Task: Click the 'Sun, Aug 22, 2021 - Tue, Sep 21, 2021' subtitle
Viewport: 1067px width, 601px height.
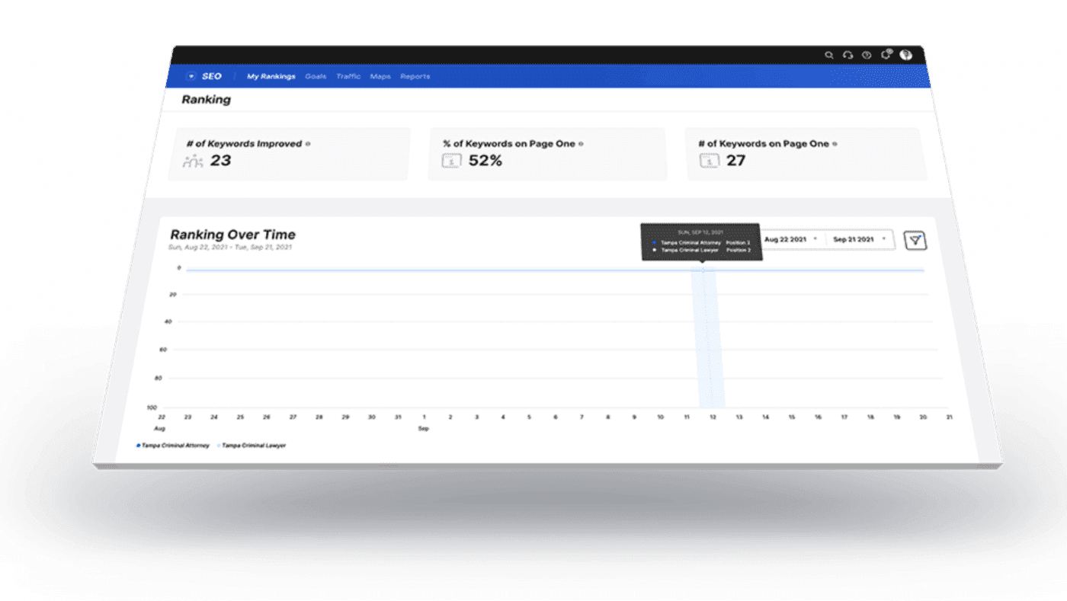Action: coord(229,247)
